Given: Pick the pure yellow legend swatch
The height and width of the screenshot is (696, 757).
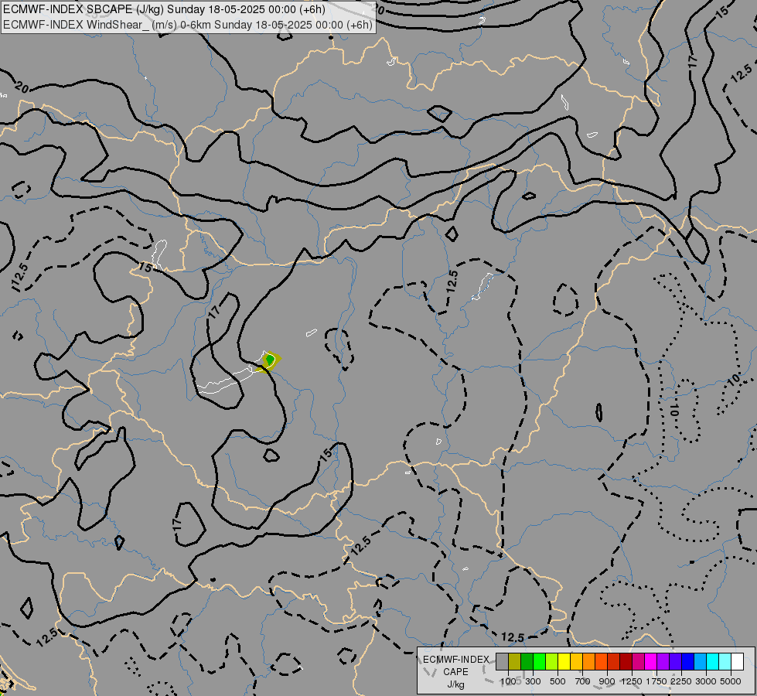Looking at the screenshot, I should click(x=564, y=661).
